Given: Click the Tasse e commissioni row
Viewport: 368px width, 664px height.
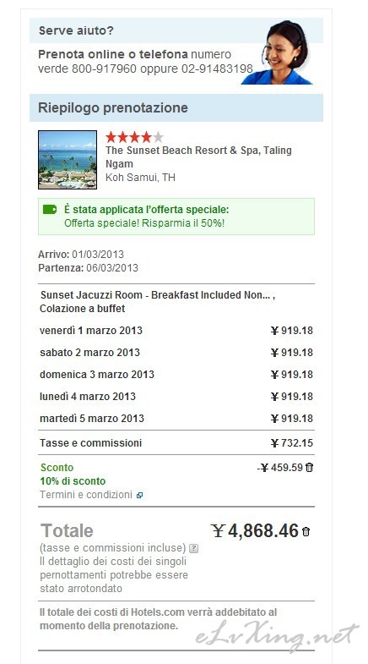Looking at the screenshot, I should click(176, 443).
